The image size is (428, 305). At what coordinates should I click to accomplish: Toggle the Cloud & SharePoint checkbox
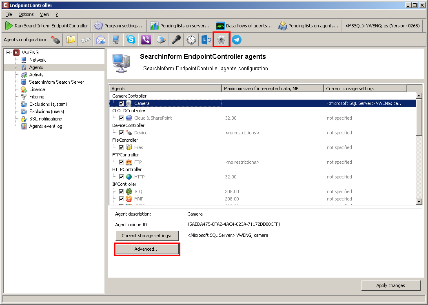[121, 118]
